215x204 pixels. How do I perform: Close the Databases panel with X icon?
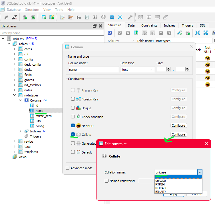click(x=101, y=26)
